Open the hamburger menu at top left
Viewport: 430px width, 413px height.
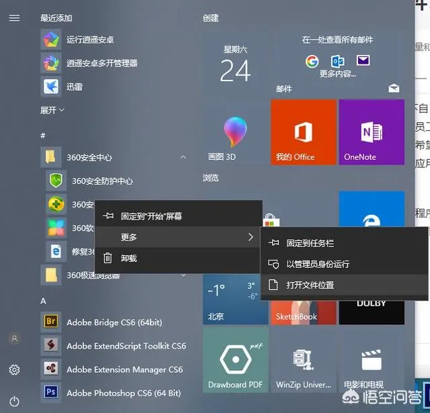tap(14, 18)
